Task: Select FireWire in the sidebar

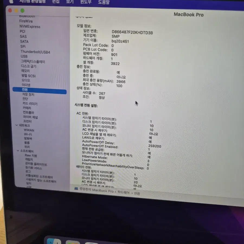Action: pos(26,21)
